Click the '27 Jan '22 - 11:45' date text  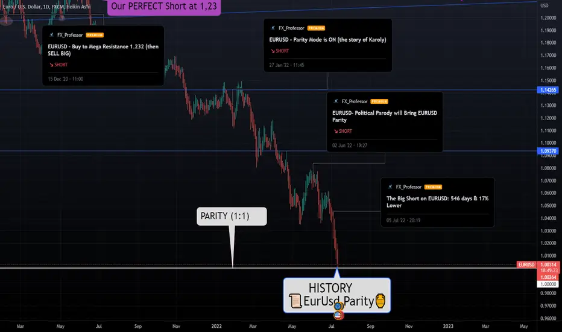(287, 65)
